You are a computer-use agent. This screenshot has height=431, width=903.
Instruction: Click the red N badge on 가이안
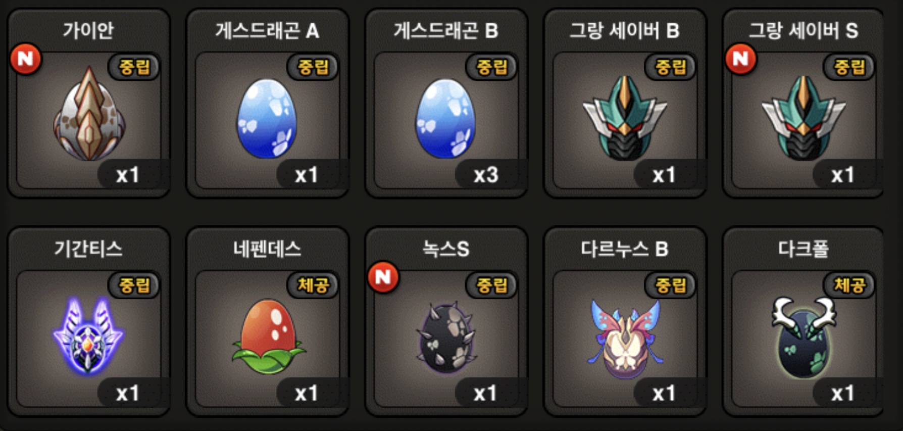click(x=26, y=59)
